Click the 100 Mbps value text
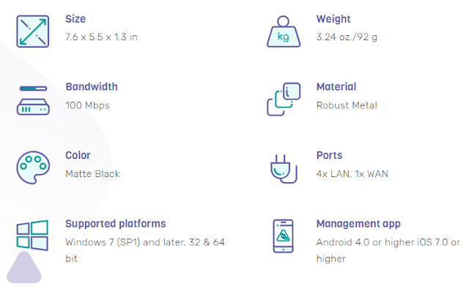Screen dimensions: 469x292 point(87,105)
